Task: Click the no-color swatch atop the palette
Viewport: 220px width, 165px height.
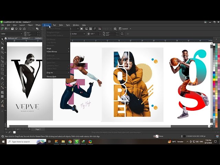Action: coord(214,44)
